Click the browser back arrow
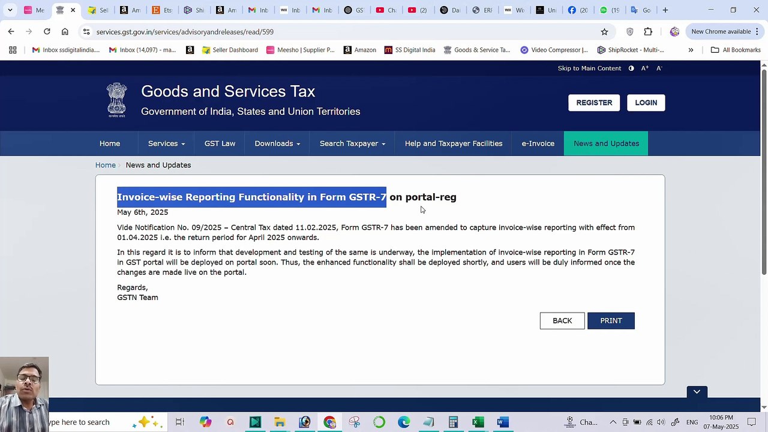Screen dimensions: 768x432 tap(11, 31)
